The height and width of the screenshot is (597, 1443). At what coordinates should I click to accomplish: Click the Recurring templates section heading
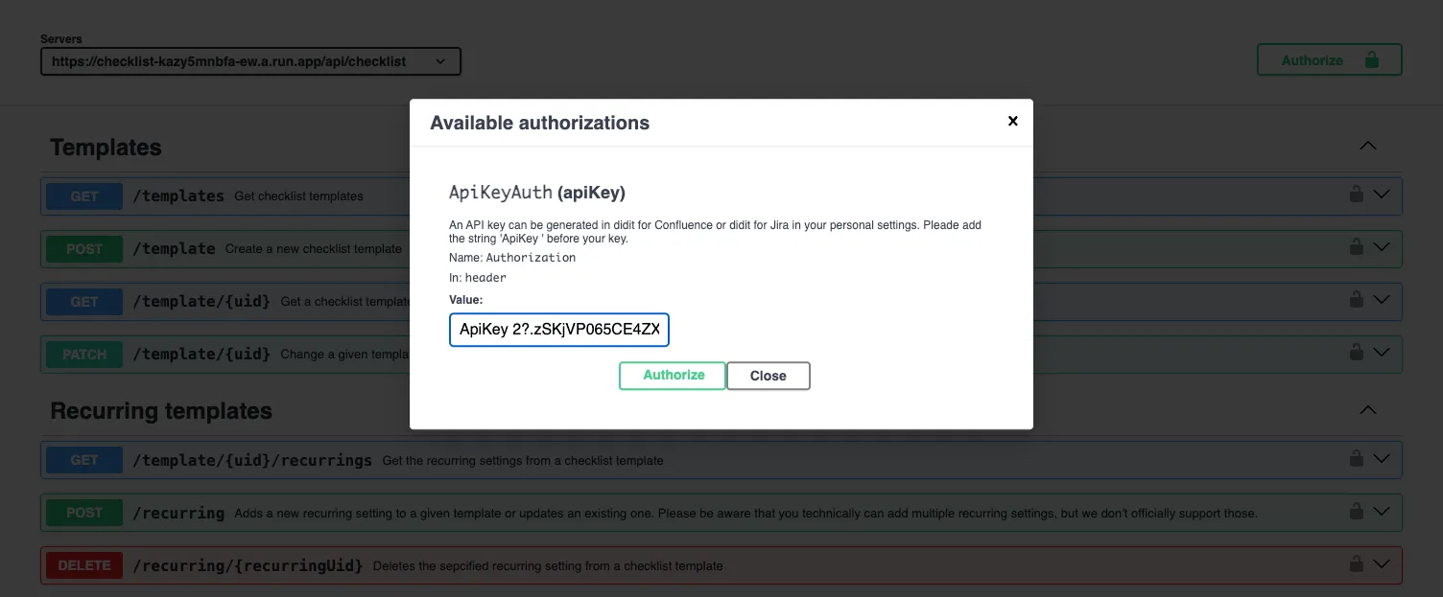(161, 411)
